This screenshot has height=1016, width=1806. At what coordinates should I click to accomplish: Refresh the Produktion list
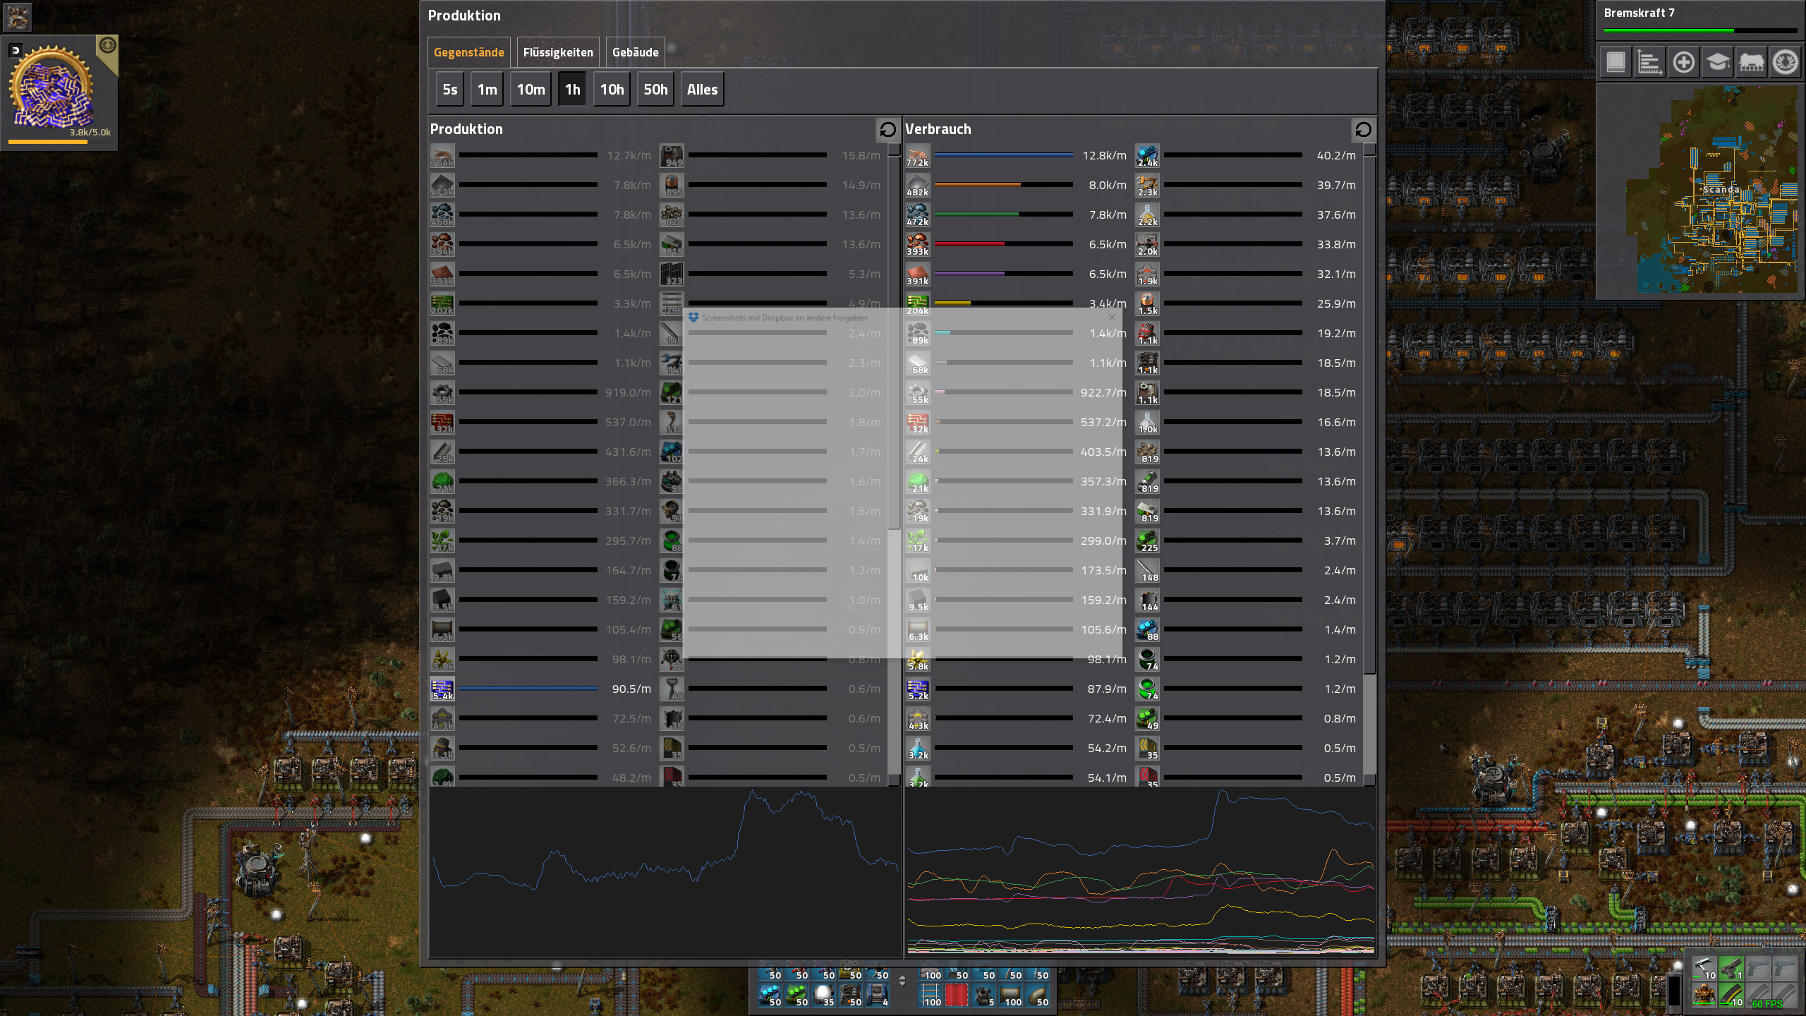click(887, 129)
